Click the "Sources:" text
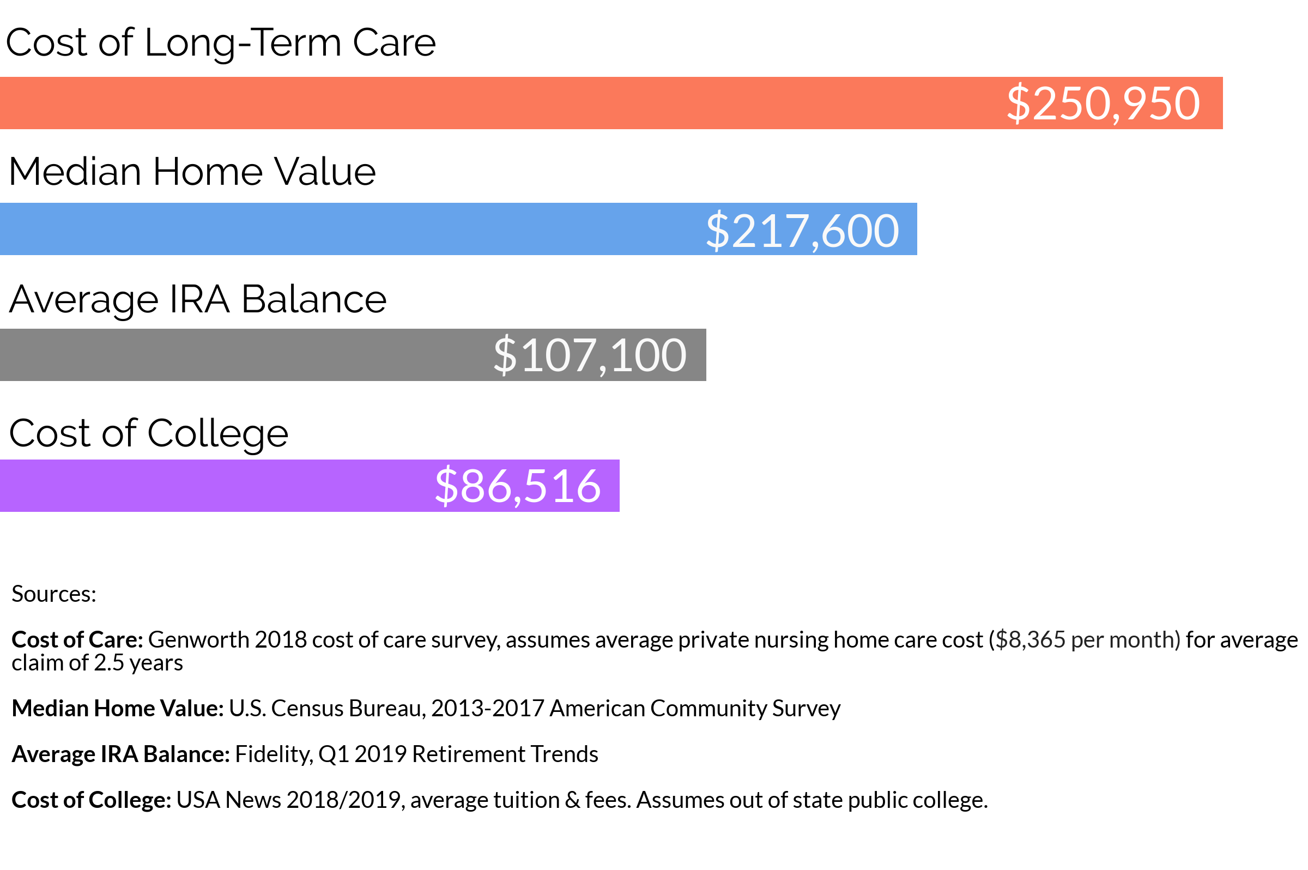 [x=54, y=594]
